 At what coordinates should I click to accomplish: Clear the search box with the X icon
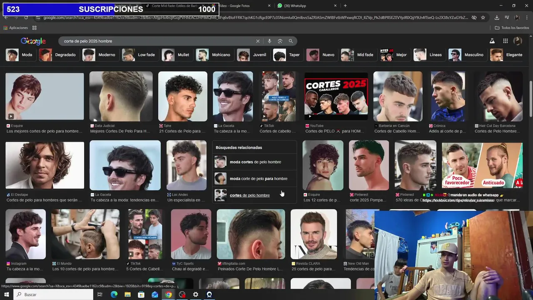pos(258,41)
